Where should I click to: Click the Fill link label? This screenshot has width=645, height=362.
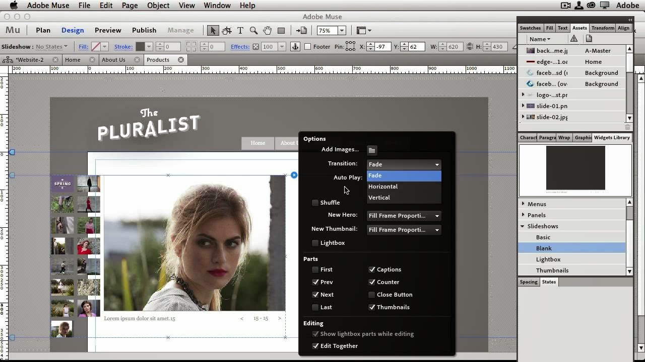pos(84,47)
